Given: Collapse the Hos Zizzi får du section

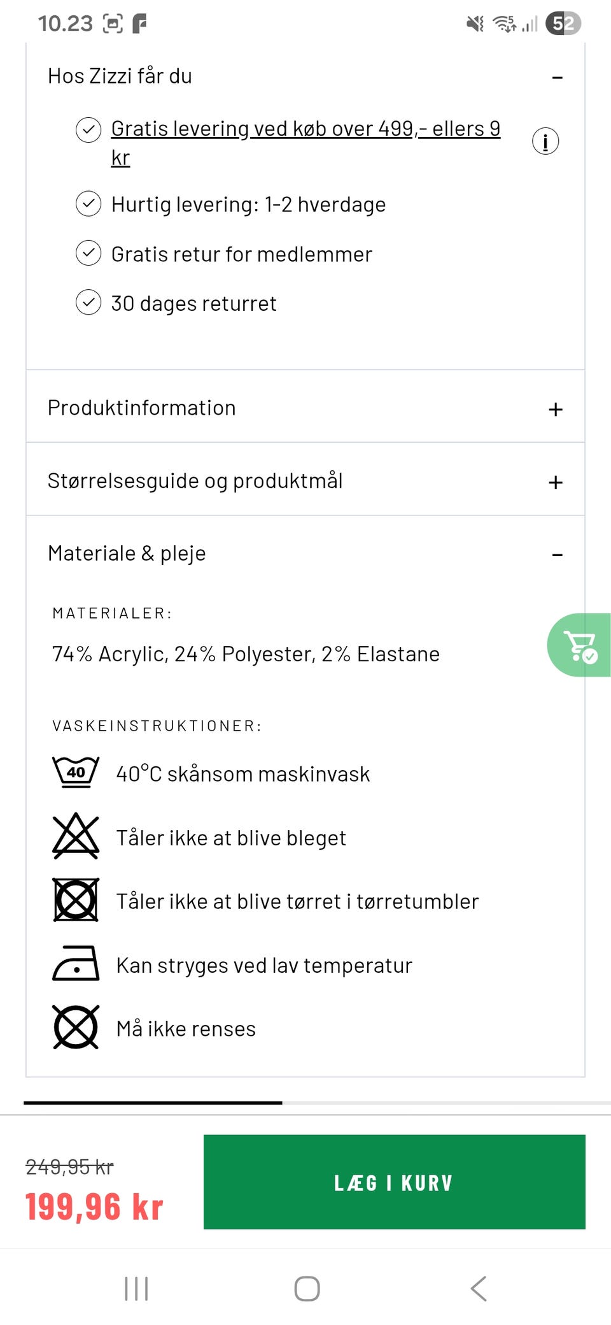Looking at the screenshot, I should point(557,78).
